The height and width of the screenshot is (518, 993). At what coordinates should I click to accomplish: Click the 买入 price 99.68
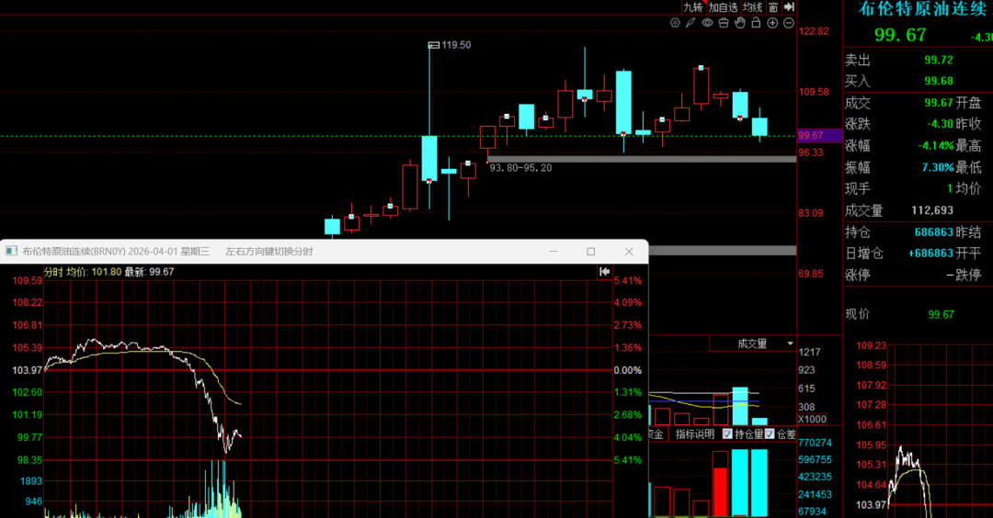939,81
